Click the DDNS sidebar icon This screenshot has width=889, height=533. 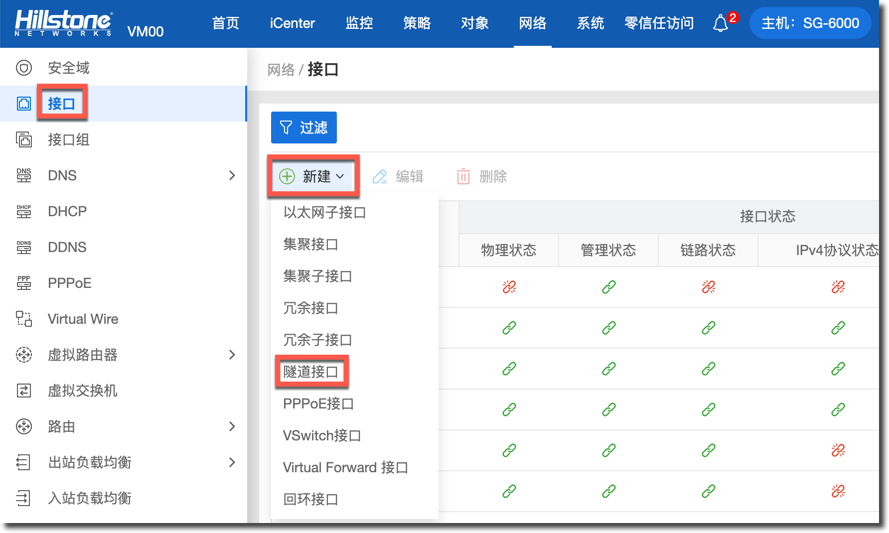(24, 247)
